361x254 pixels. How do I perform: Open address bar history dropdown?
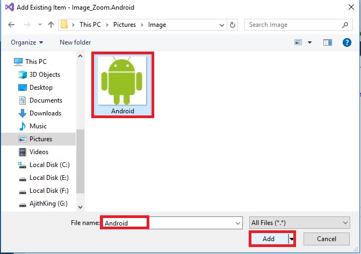[x=222, y=25]
